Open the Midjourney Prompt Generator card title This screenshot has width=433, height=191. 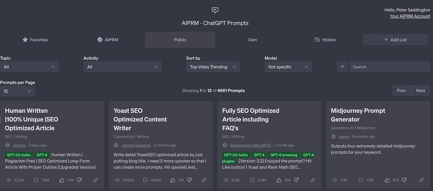[x=358, y=115]
